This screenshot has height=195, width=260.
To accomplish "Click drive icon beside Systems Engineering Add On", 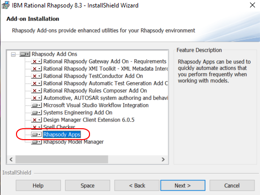I will point(36,113).
